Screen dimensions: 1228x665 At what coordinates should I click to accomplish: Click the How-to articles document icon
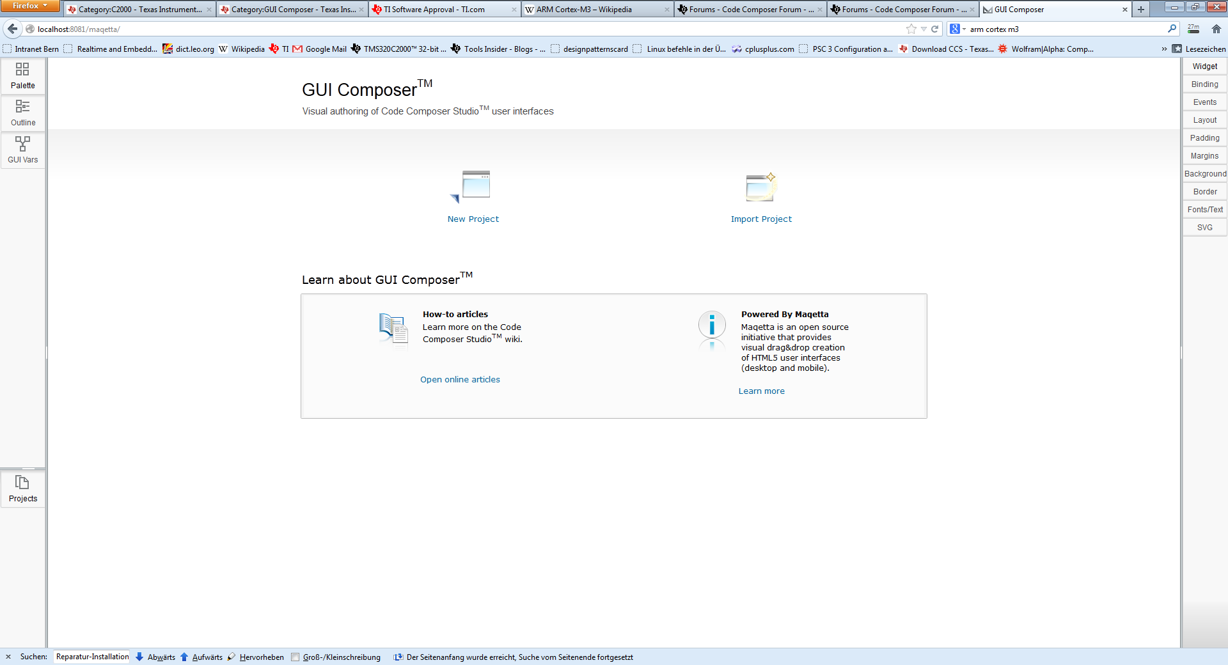coord(393,329)
